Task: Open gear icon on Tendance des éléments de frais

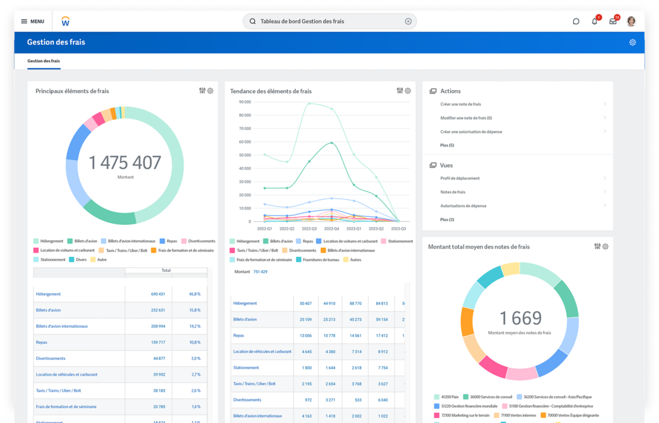Action: (x=408, y=91)
